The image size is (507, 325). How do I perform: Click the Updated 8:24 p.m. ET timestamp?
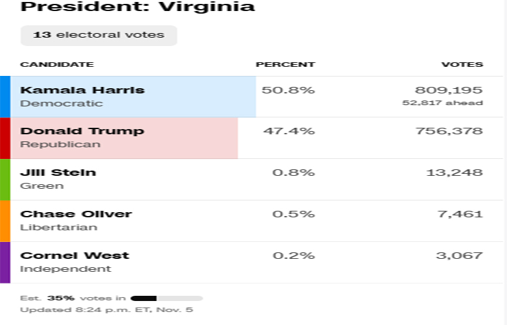[106, 310]
